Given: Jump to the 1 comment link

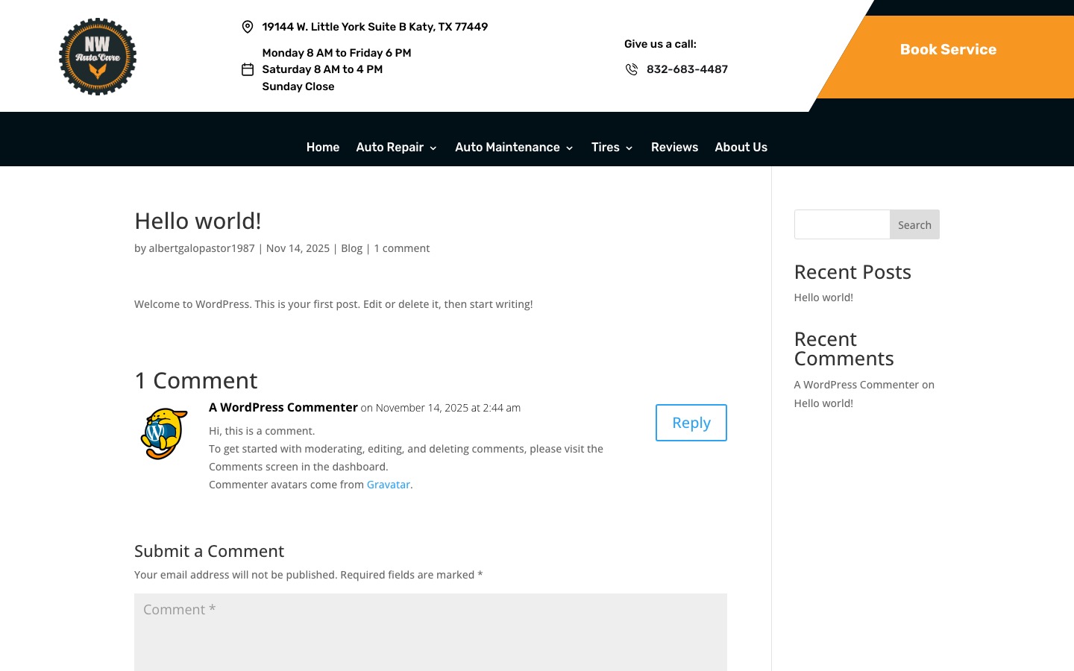Looking at the screenshot, I should click(402, 248).
